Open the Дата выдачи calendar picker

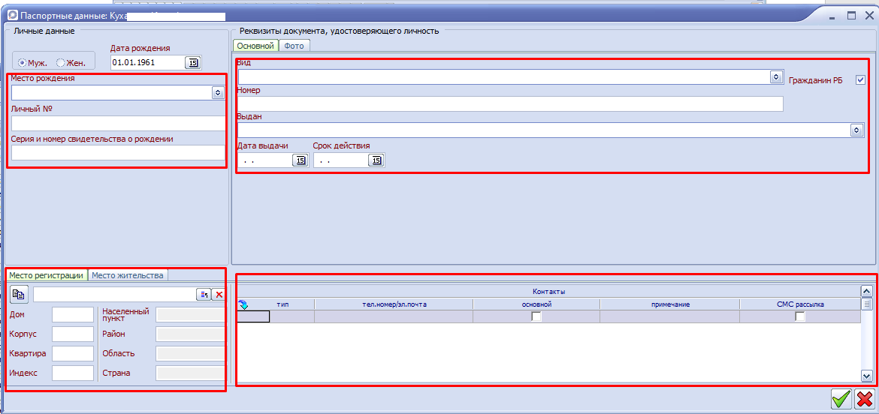click(300, 160)
